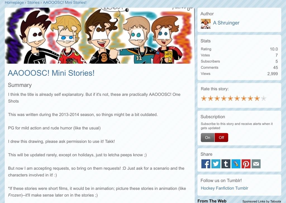Screen dimensions: 286x203
Task: Click the AAOOOSC! Mini Stories! title
Action: (x=51, y=73)
